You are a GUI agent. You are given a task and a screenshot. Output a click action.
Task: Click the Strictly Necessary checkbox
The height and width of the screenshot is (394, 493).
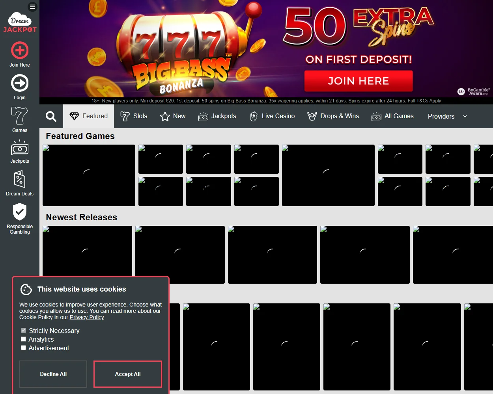pyautogui.click(x=23, y=330)
